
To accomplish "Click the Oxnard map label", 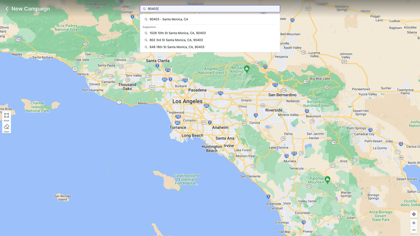I will click(x=94, y=84).
